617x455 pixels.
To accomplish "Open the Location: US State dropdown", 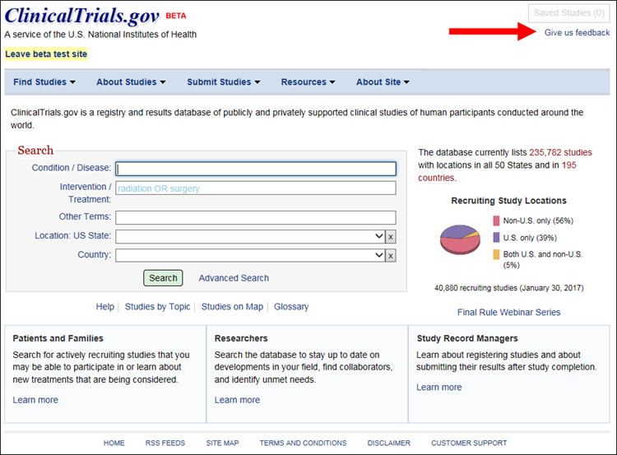I will click(x=250, y=237).
